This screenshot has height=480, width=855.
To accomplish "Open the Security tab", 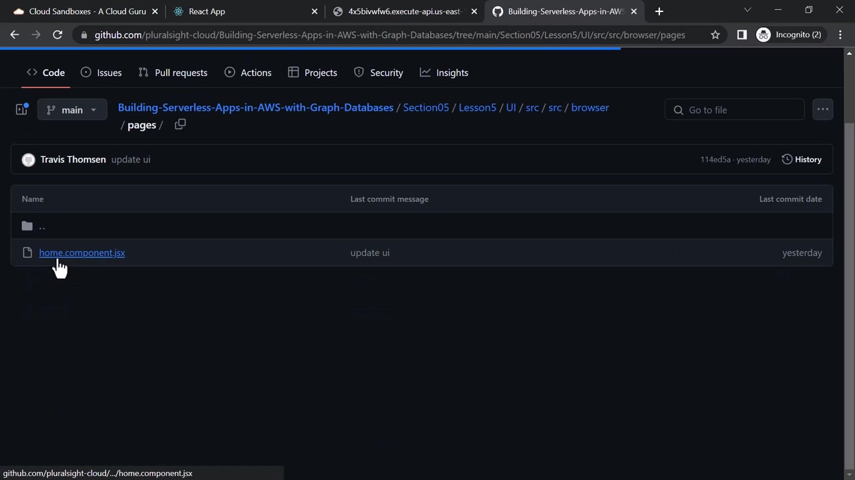I will click(x=379, y=73).
